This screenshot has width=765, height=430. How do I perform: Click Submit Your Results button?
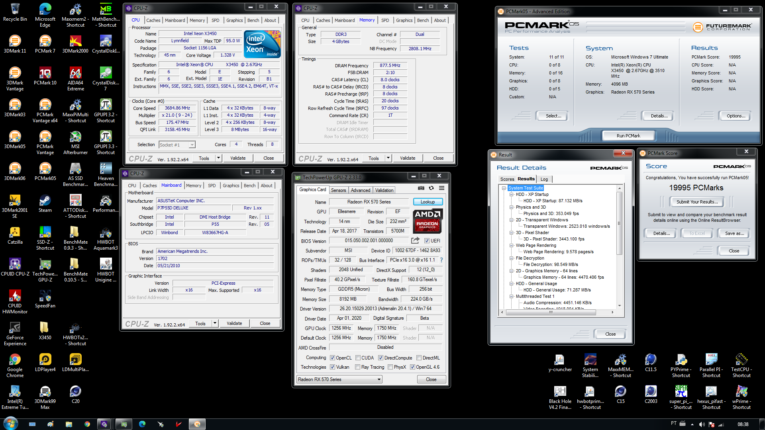697,202
